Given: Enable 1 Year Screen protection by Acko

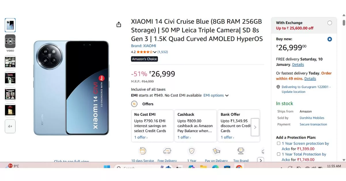Looking at the screenshot, I should pos(279,143).
